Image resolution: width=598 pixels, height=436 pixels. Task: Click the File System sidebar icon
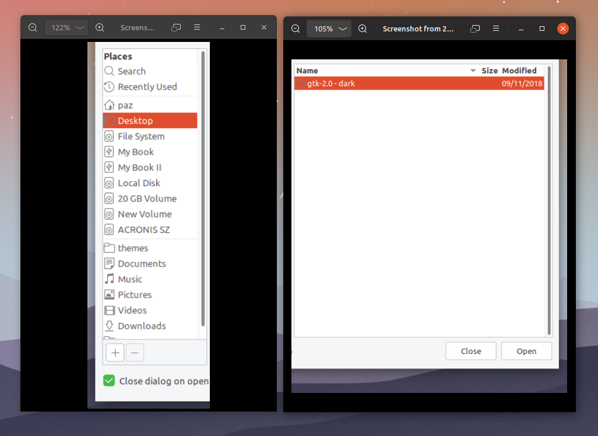(x=111, y=136)
